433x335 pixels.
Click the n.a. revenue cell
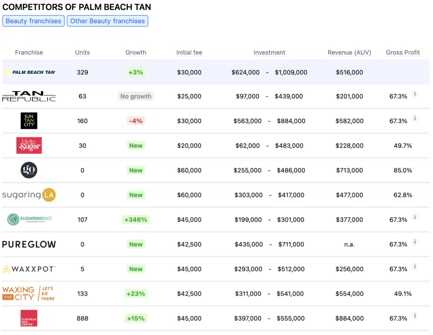click(349, 244)
